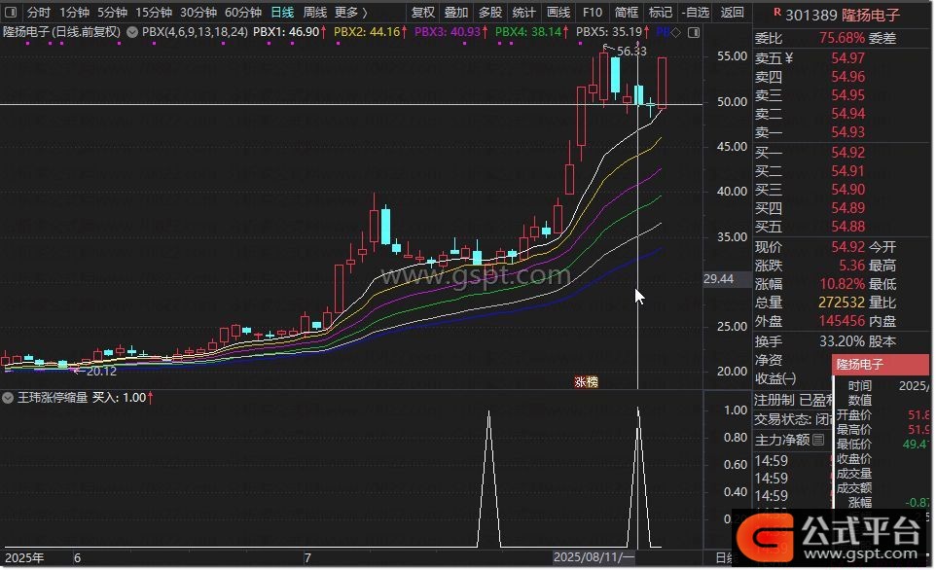Expand the 王玮涨停缩量 indicator dropdown arrow
936x570 pixels.
(8, 398)
